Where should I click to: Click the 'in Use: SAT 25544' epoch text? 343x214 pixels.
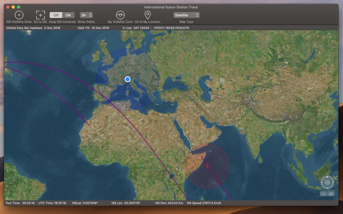click(156, 28)
